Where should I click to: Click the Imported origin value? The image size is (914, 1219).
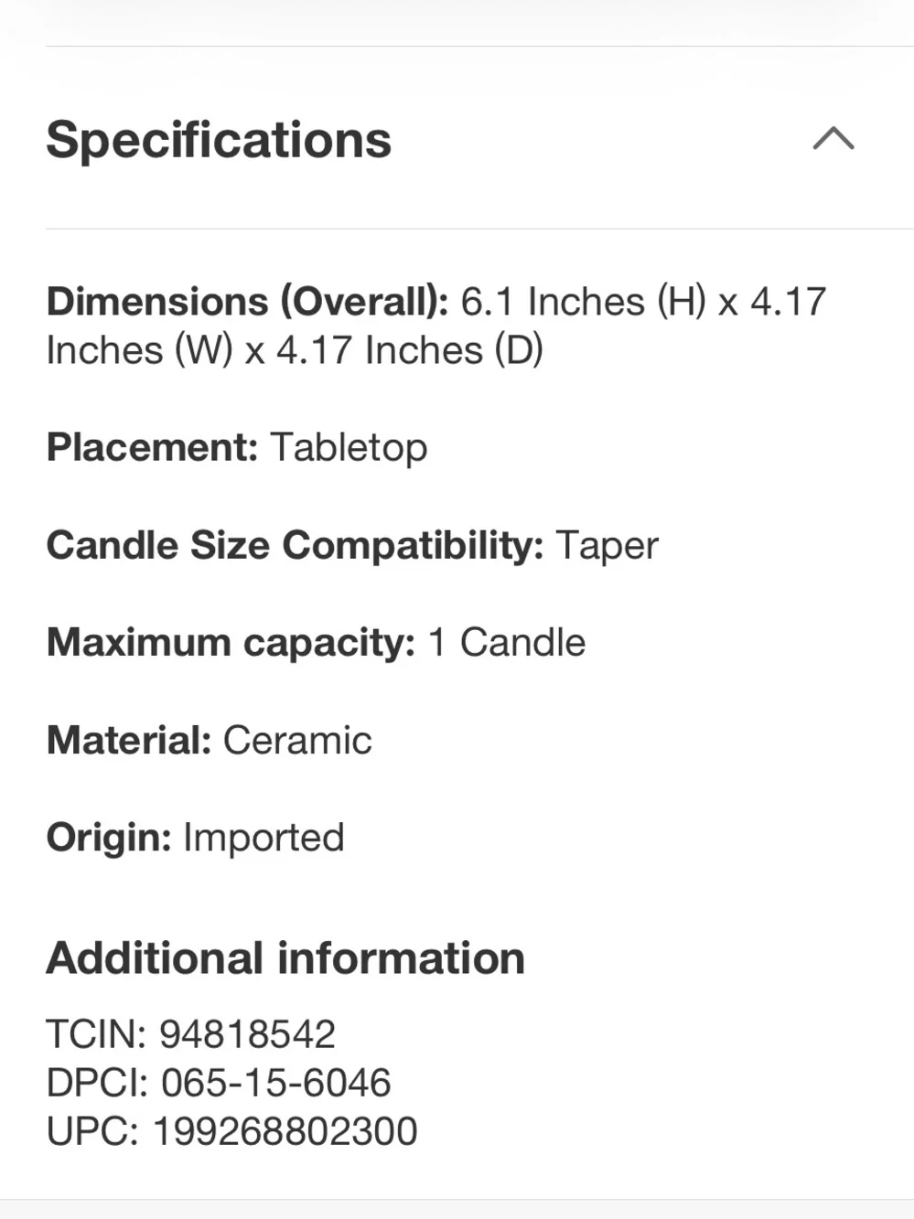[x=263, y=838]
